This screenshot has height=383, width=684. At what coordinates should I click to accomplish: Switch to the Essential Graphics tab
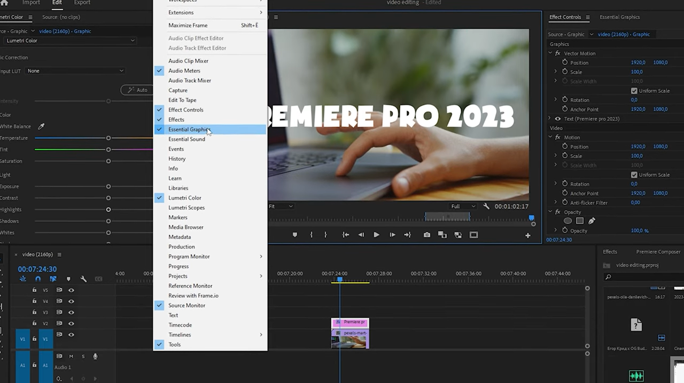click(x=619, y=17)
